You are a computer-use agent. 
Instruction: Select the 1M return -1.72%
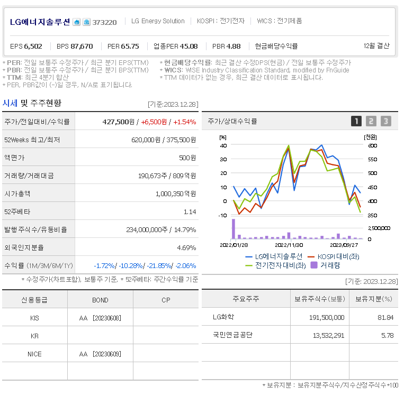click(104, 265)
